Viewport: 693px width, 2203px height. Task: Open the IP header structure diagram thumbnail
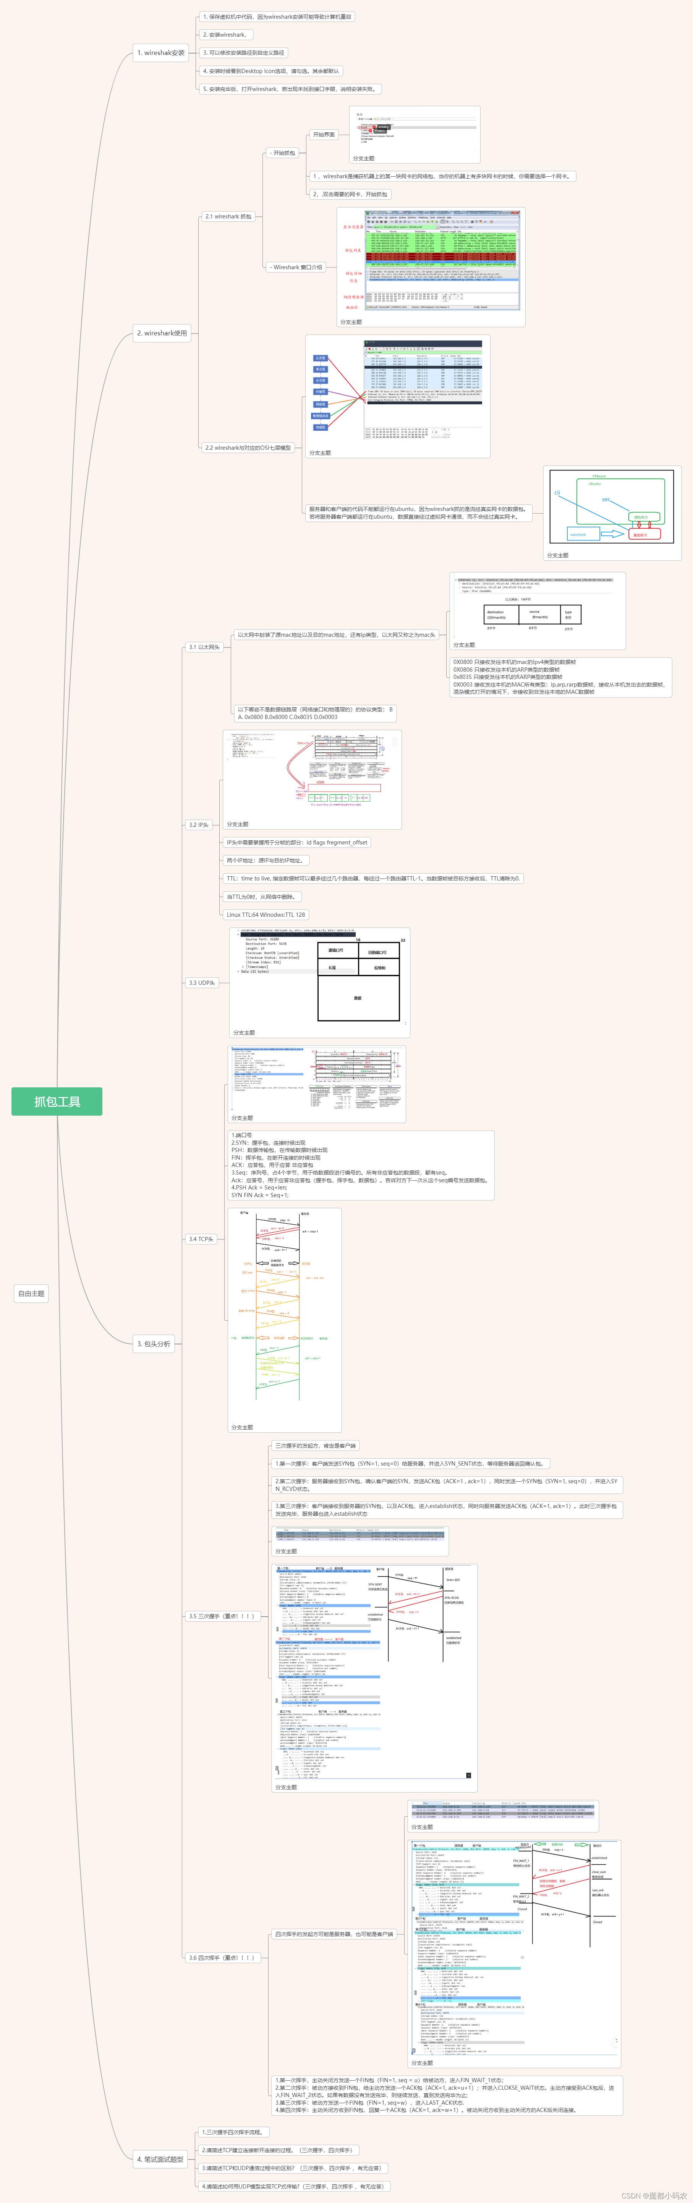tap(312, 780)
